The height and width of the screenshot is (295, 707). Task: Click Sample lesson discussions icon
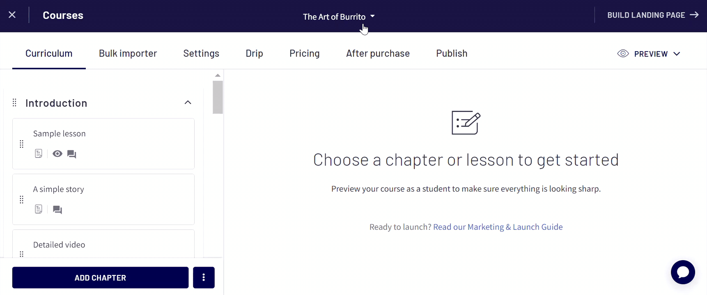tap(72, 154)
